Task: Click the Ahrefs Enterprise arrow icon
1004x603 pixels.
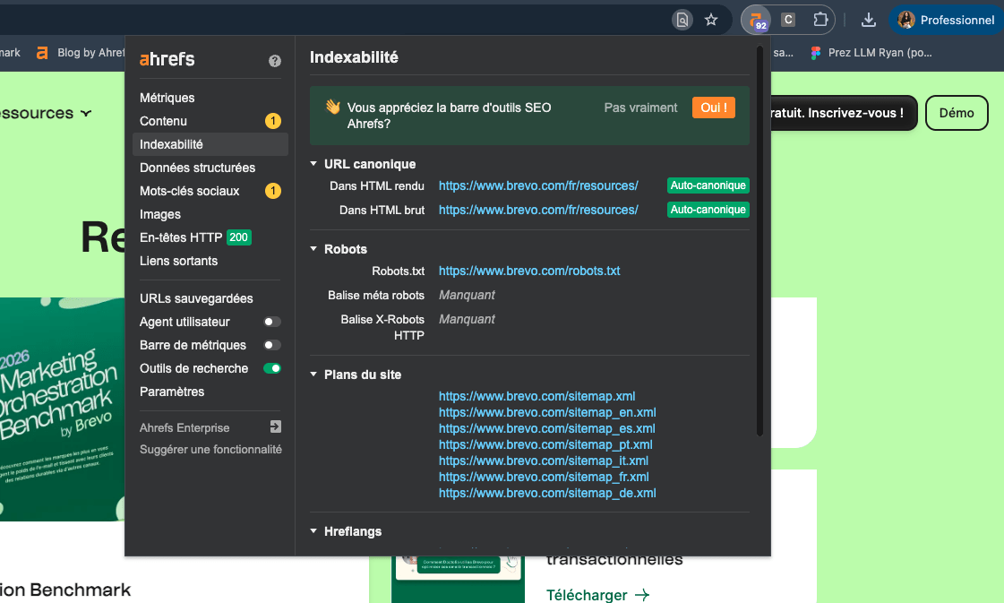Action: coord(275,426)
